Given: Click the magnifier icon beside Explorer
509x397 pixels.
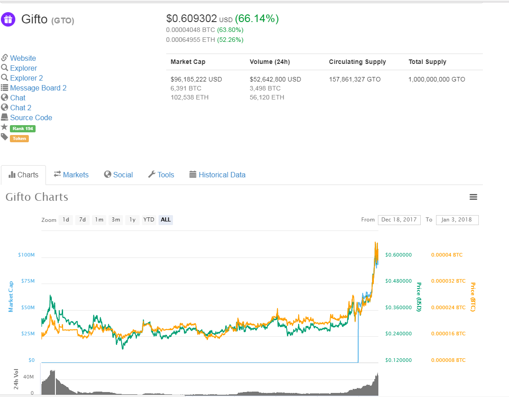Looking at the screenshot, I should click(x=5, y=68).
